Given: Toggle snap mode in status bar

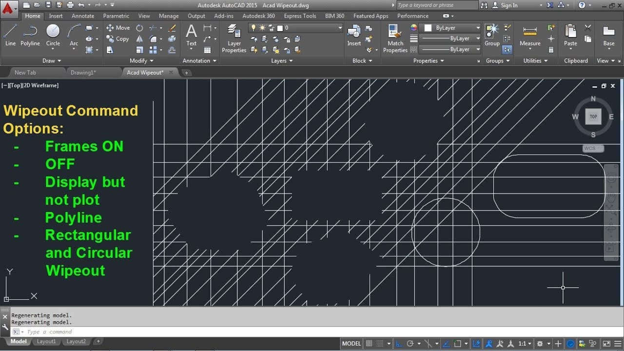Looking at the screenshot, I should [x=380, y=344].
